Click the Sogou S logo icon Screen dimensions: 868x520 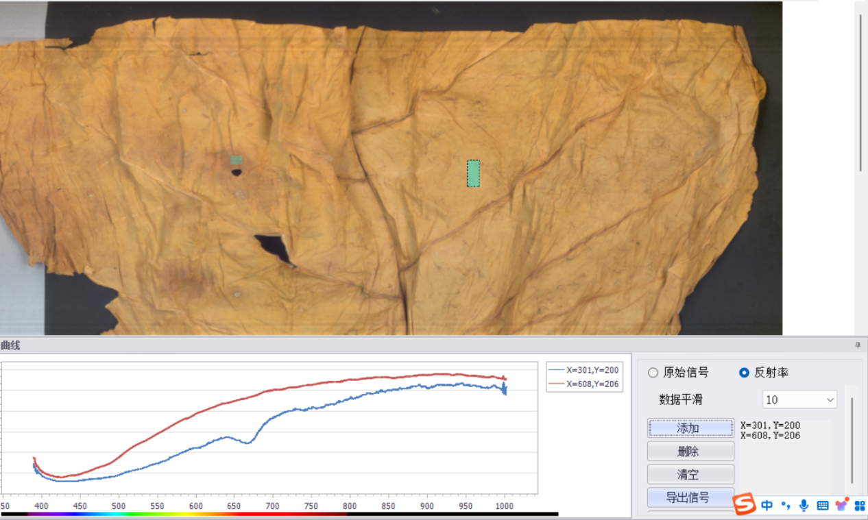pos(744,505)
